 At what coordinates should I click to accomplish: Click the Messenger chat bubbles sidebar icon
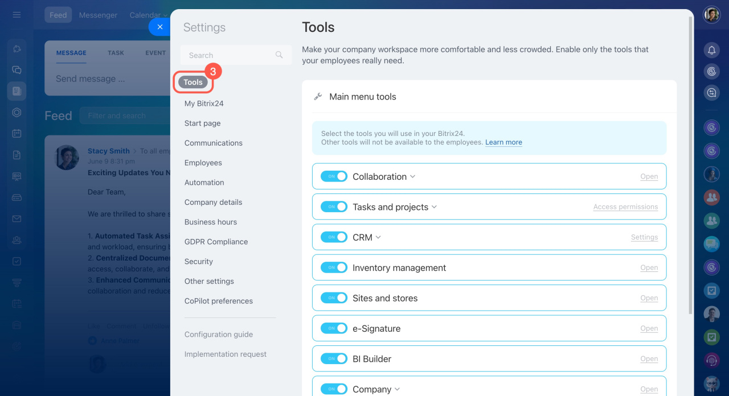click(x=17, y=70)
